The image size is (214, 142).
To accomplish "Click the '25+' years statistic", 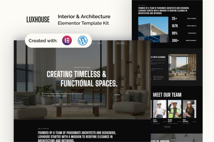I will 174,18.
